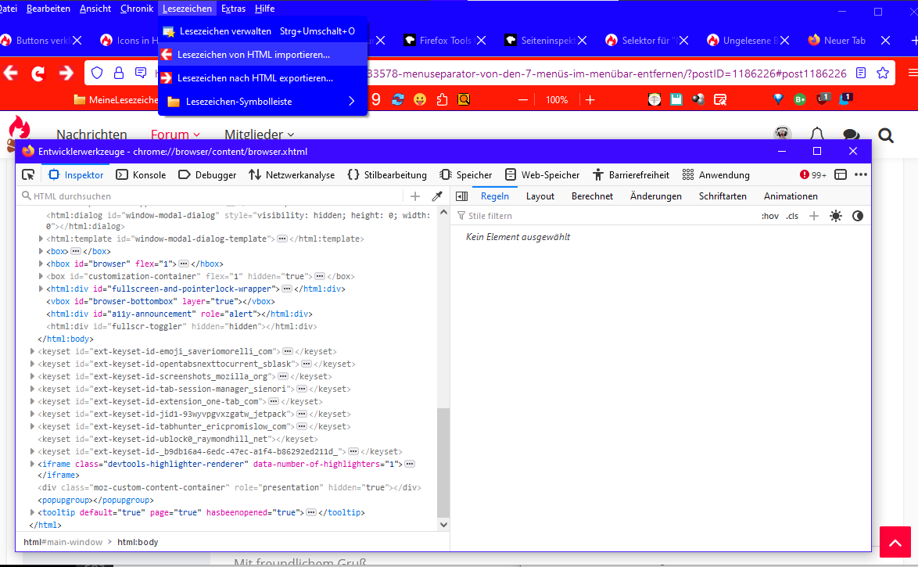Viewport: 918px width, 567px height.
Task: Open the Layout sidebar tab
Action: (x=540, y=196)
